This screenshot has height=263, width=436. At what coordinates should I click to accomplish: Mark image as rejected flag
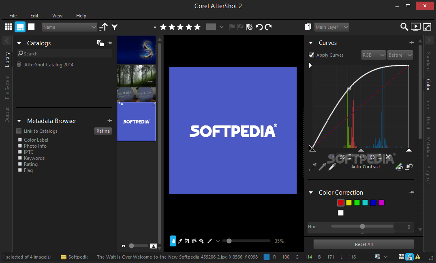click(x=240, y=27)
